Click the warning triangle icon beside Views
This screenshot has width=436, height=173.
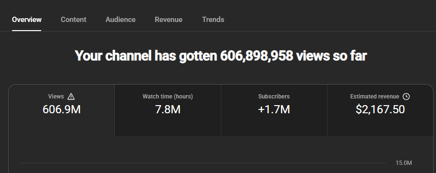click(x=71, y=97)
